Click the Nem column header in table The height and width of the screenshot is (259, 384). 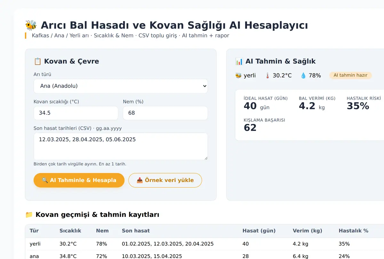(102, 231)
